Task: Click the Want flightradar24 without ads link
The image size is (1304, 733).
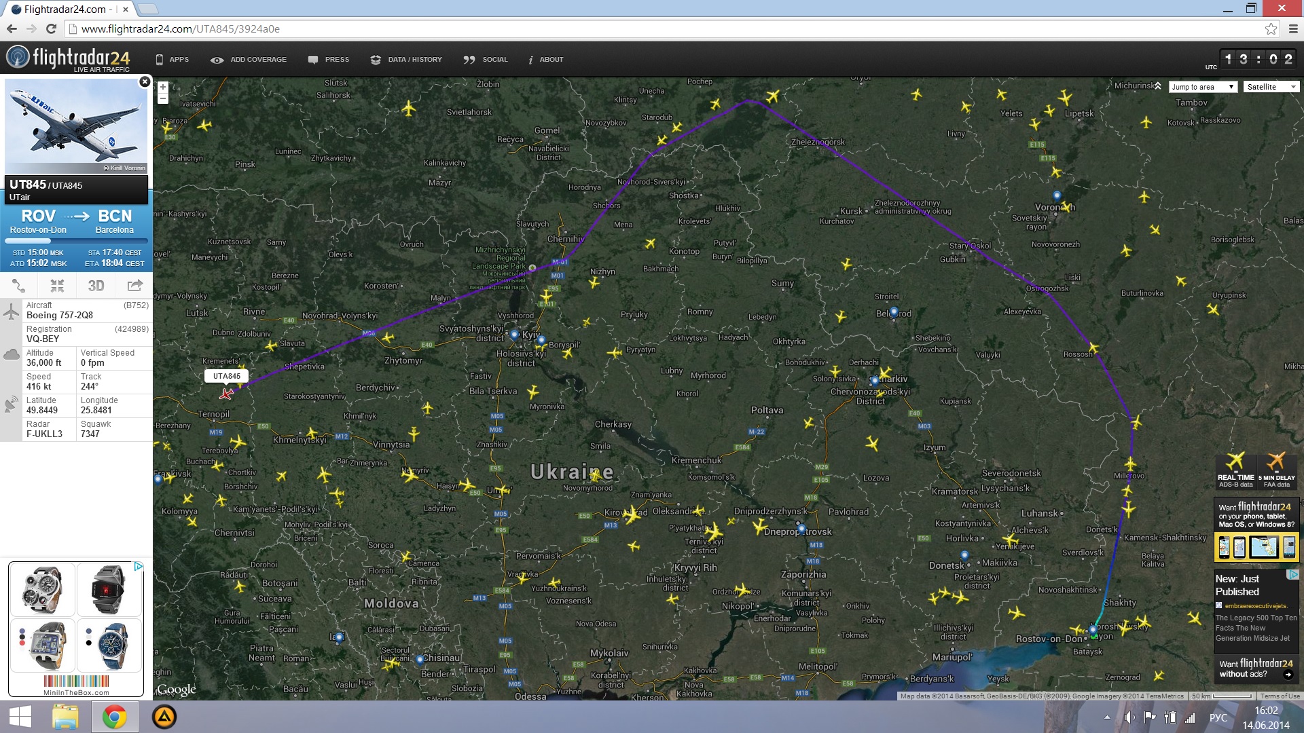Action: [x=1256, y=669]
